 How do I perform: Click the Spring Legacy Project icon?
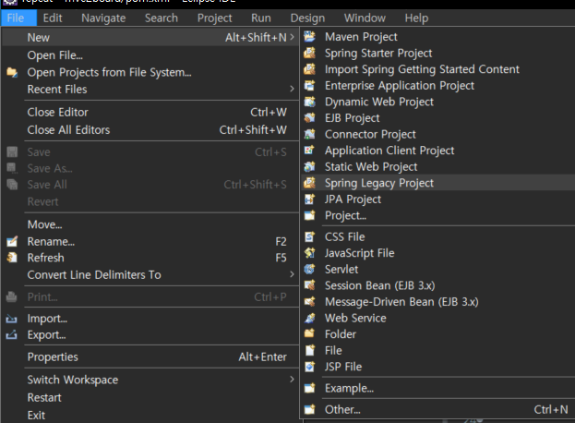[x=309, y=183]
